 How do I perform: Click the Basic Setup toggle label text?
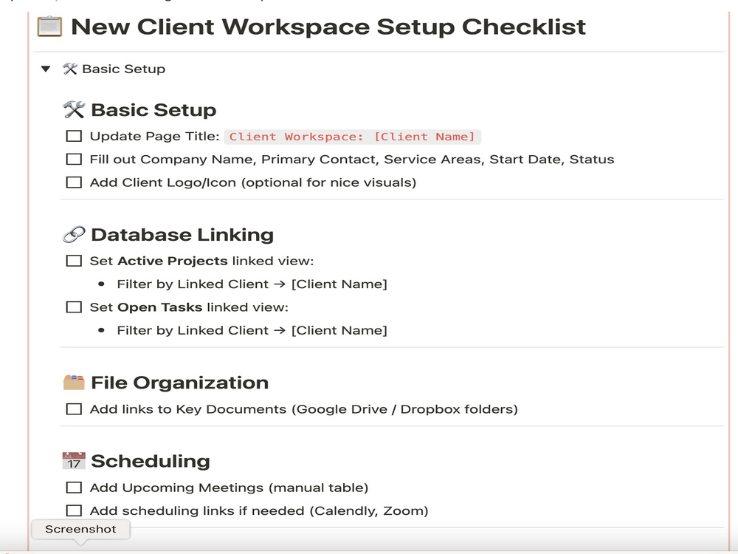coord(124,69)
